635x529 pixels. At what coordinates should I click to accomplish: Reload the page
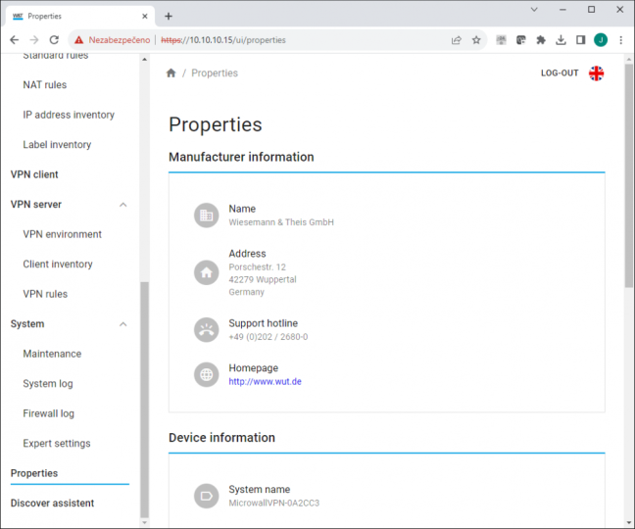point(54,39)
